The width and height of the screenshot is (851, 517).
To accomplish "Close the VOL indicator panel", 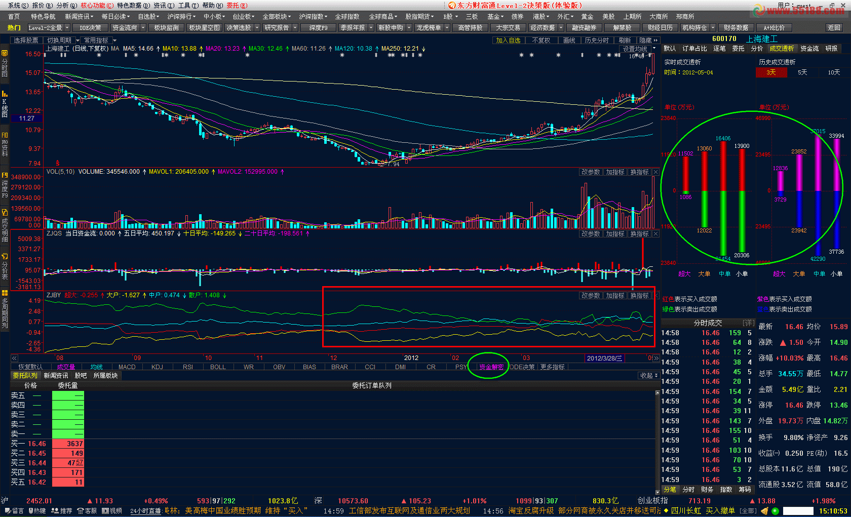I will point(655,172).
